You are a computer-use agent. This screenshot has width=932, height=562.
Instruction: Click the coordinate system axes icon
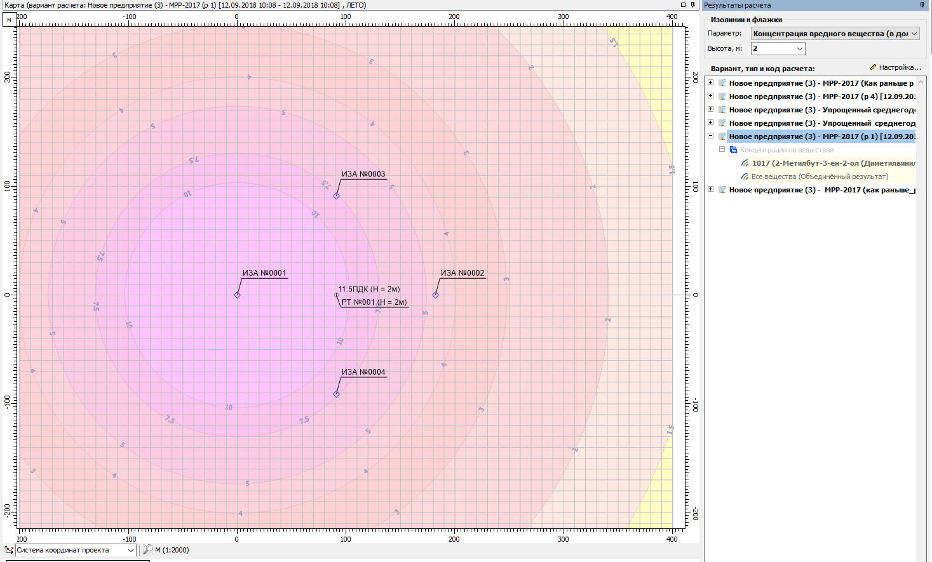[9, 550]
